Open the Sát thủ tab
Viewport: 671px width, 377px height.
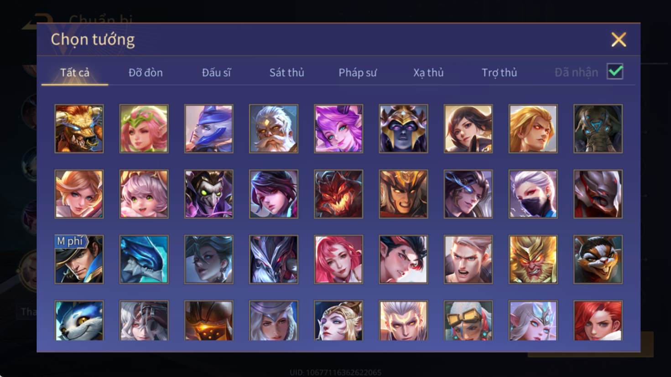(x=286, y=72)
